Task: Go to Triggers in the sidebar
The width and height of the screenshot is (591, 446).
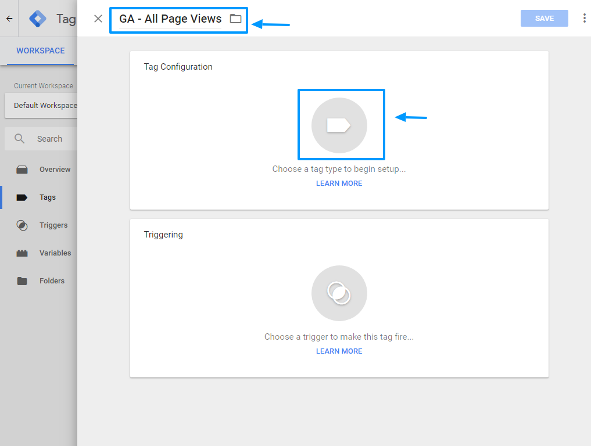Action: click(x=53, y=225)
